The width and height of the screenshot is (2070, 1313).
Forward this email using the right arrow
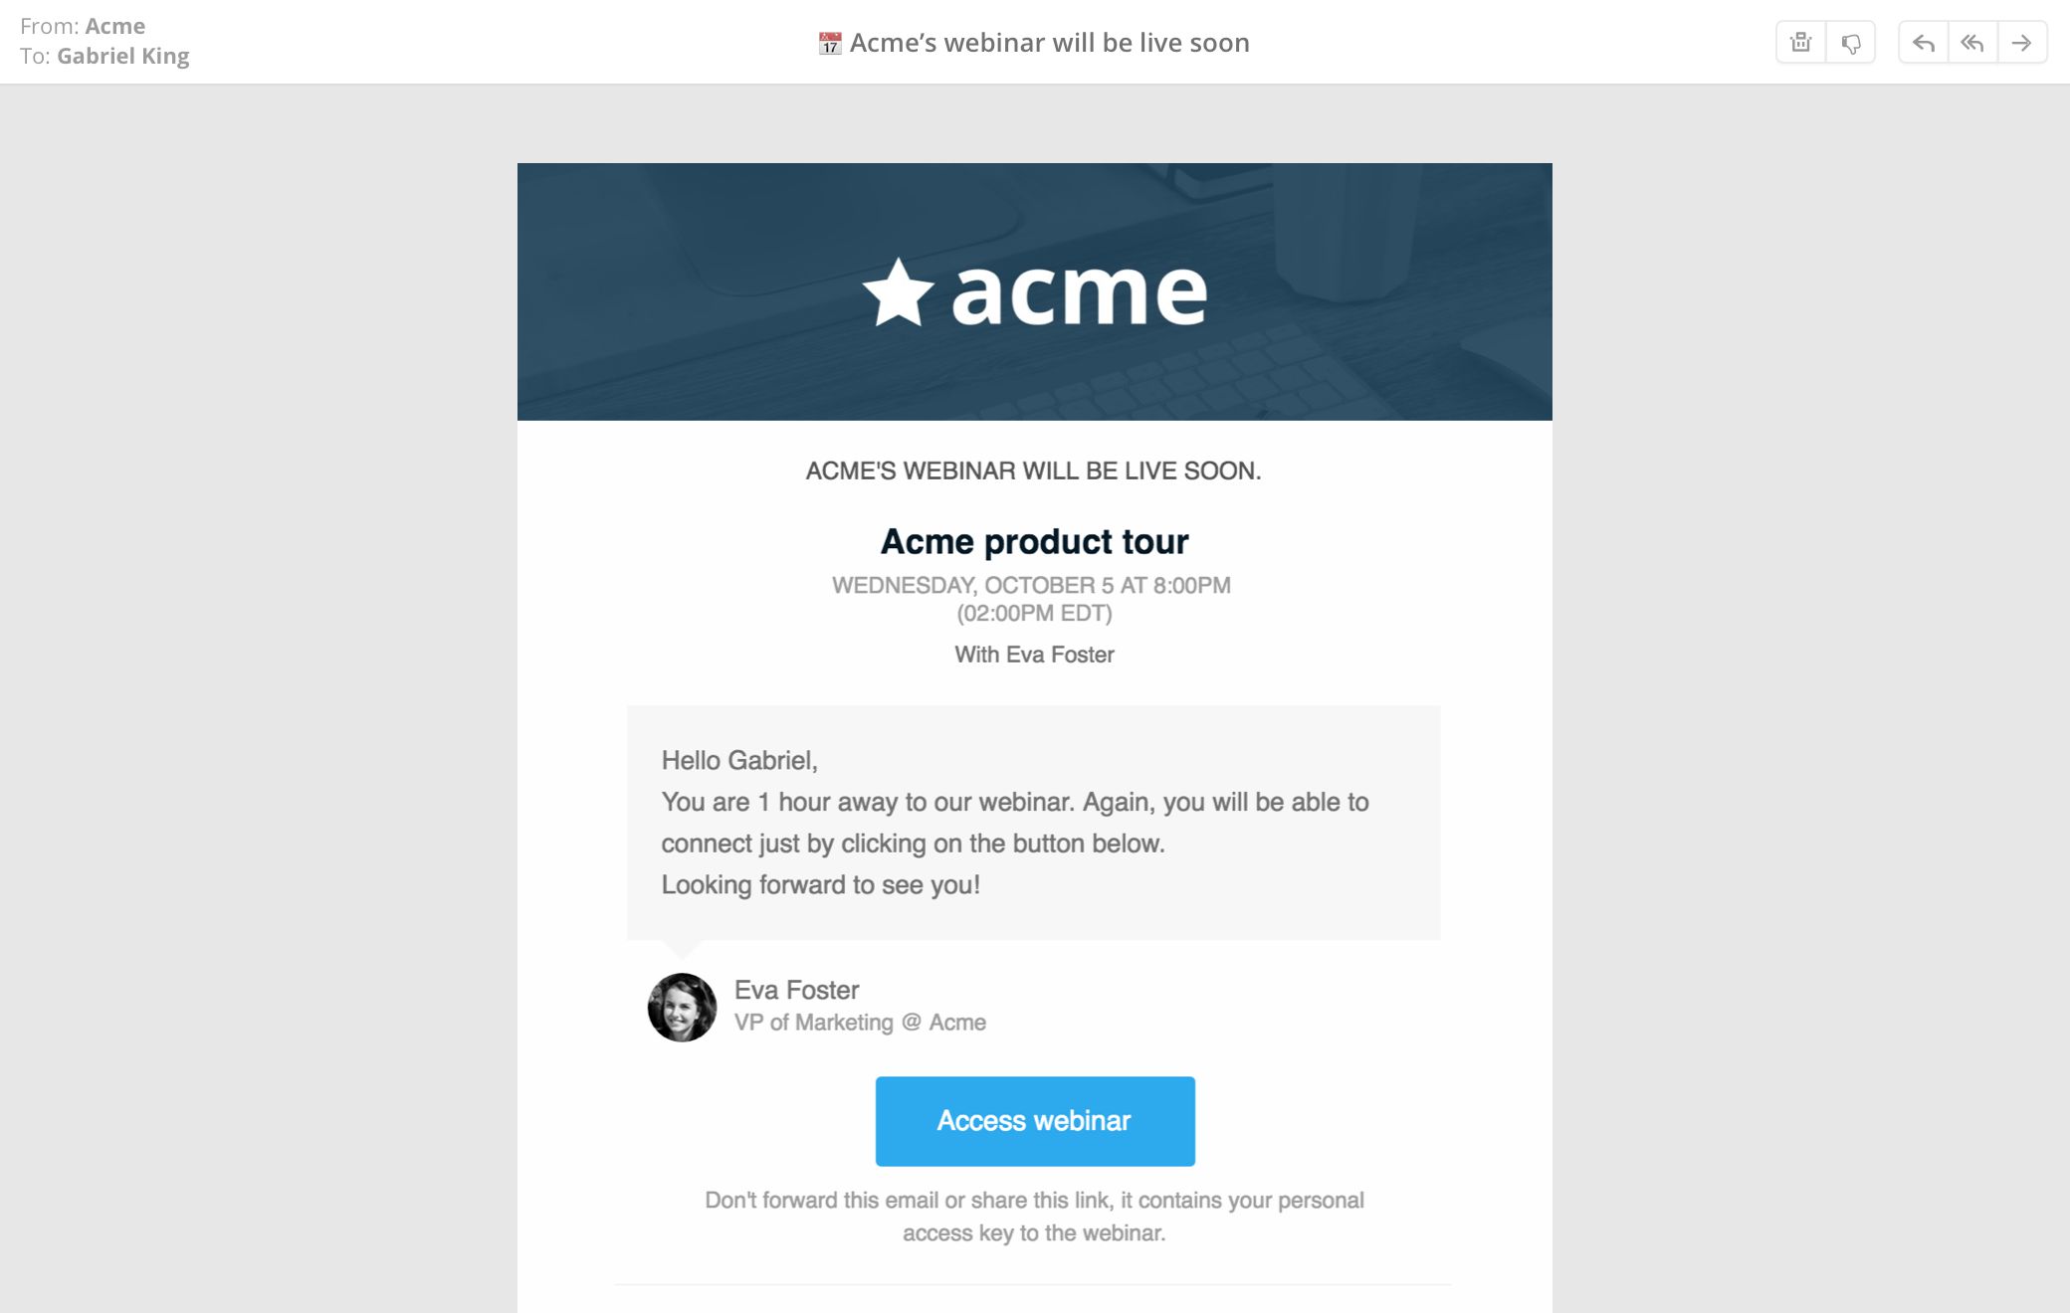point(2021,43)
